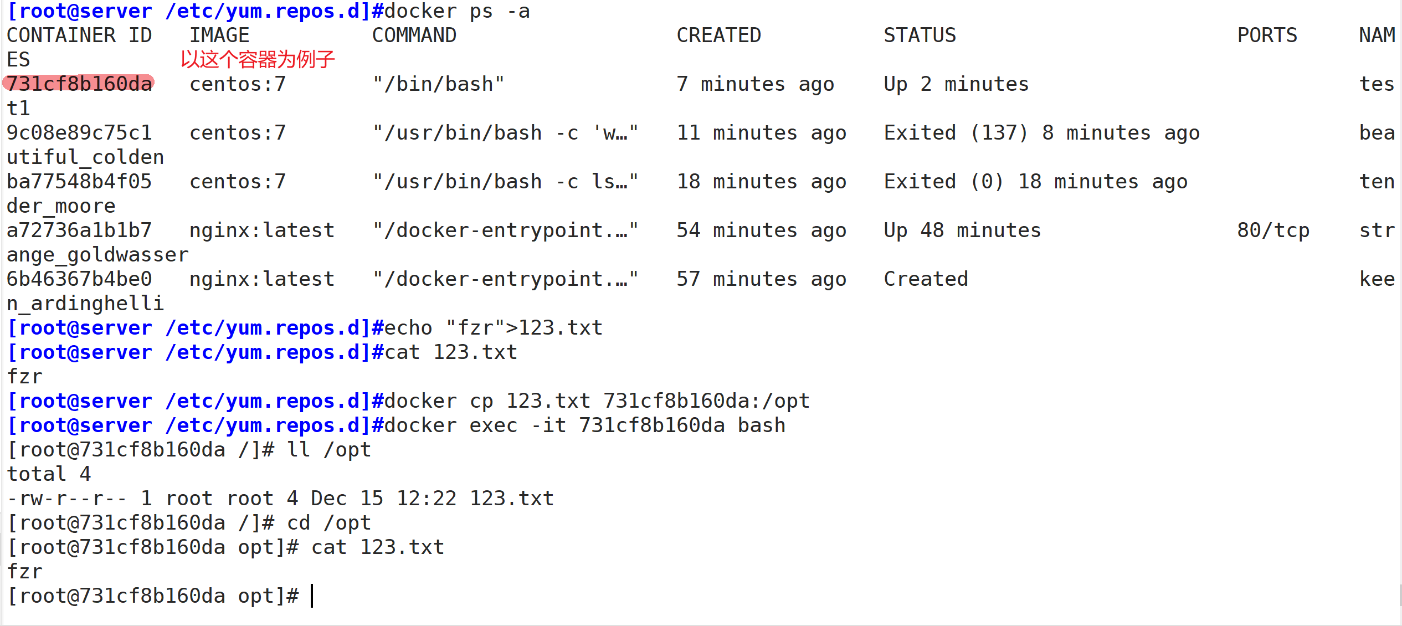This screenshot has height=626, width=1402.
Task: Click the highlighted container ID 731cf8b160da
Action: click(79, 84)
